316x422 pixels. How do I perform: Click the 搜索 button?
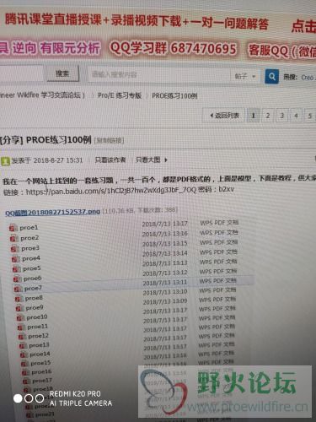pyautogui.click(x=62, y=73)
